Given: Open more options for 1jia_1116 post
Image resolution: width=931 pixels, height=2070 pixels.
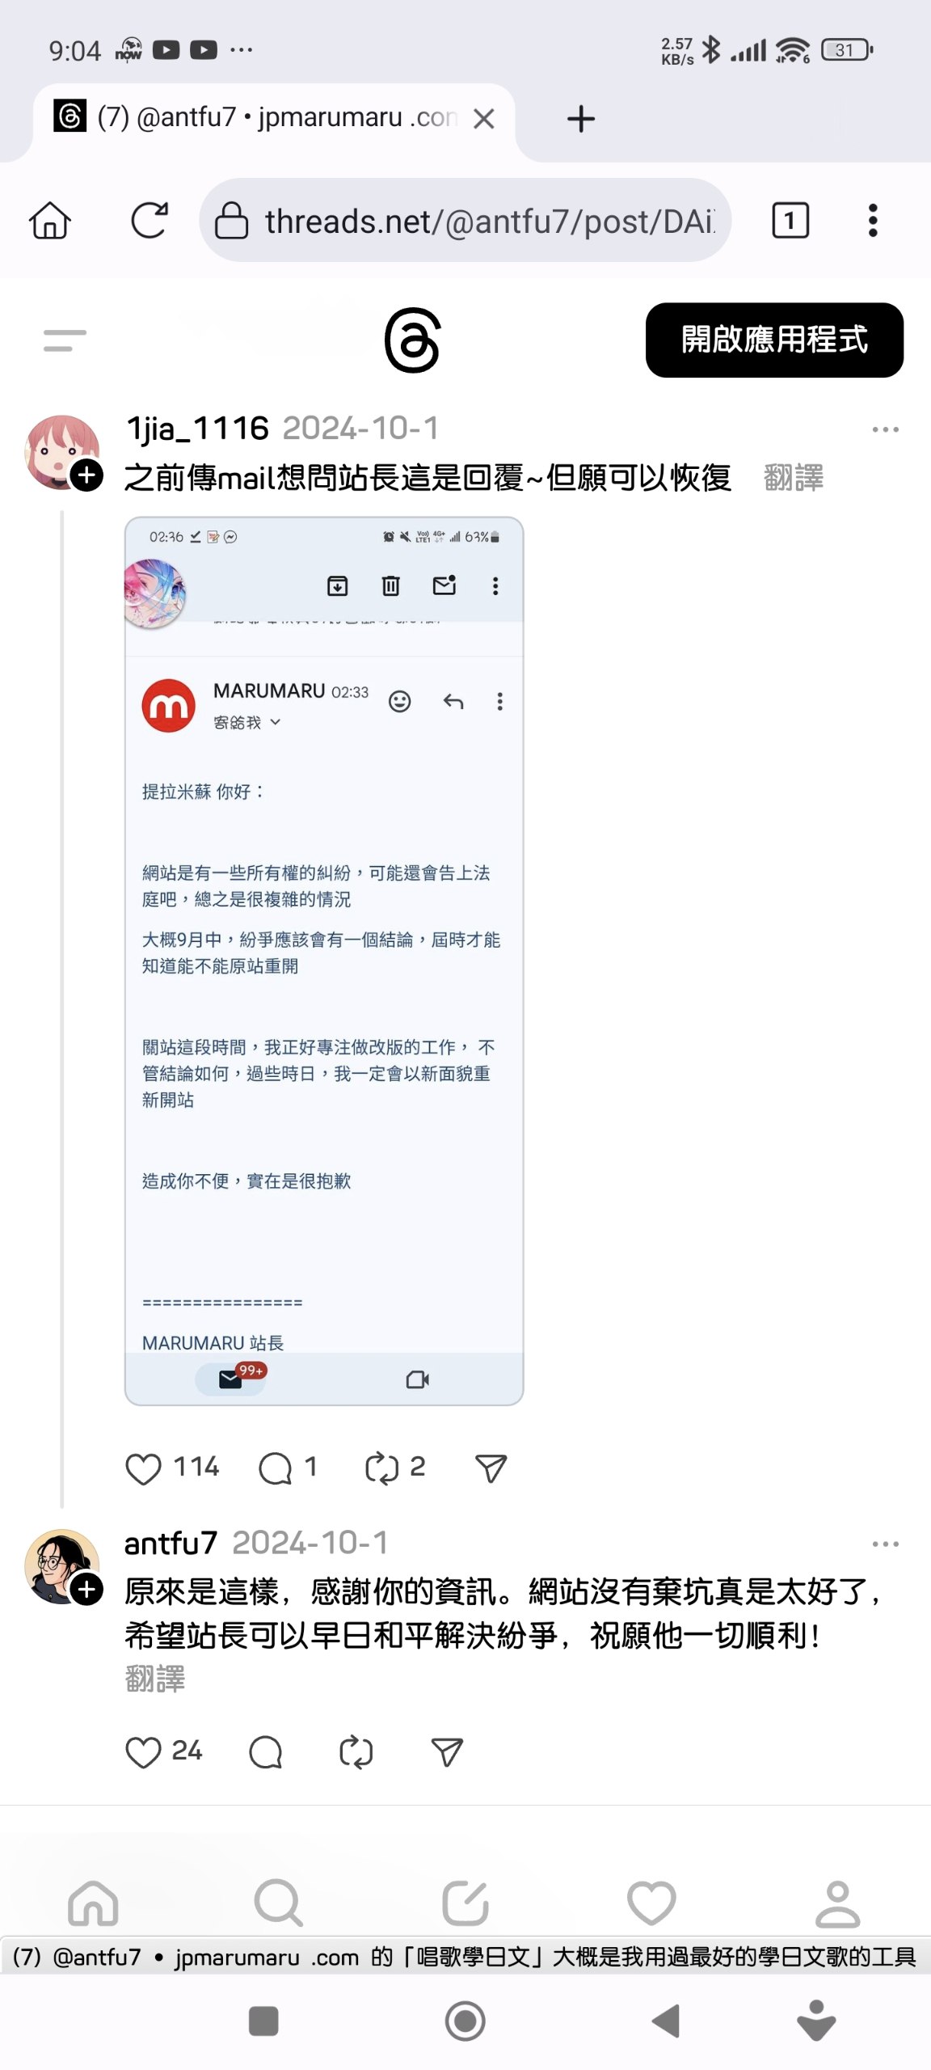Looking at the screenshot, I should 886,429.
